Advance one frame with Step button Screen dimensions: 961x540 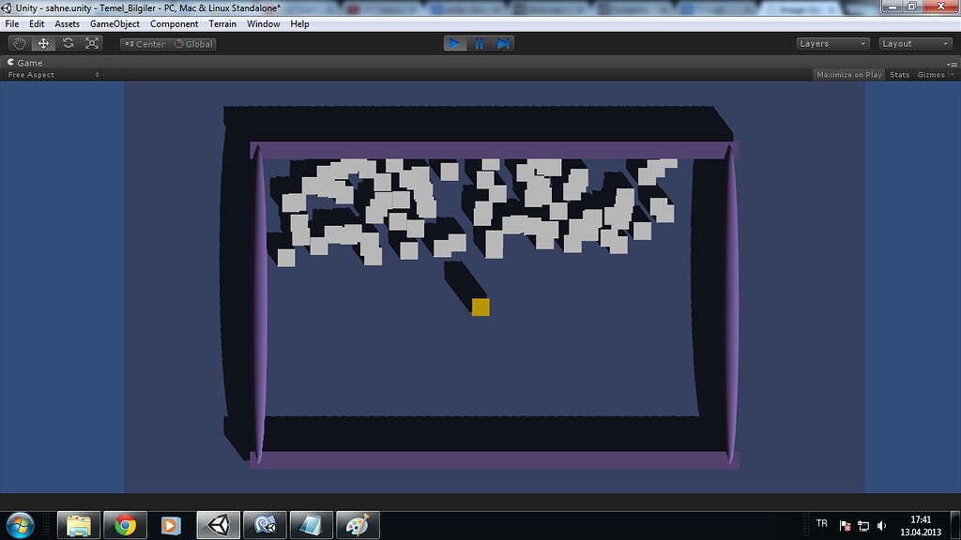503,43
